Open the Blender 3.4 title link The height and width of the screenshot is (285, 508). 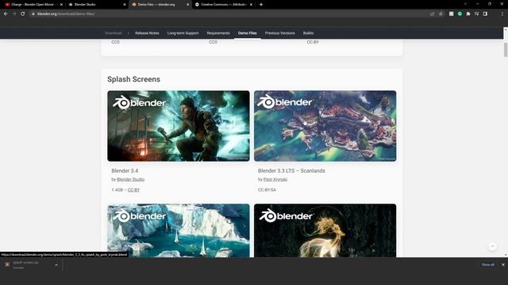pyautogui.click(x=125, y=171)
